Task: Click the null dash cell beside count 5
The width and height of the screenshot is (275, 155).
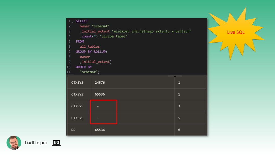Action: [98, 118]
